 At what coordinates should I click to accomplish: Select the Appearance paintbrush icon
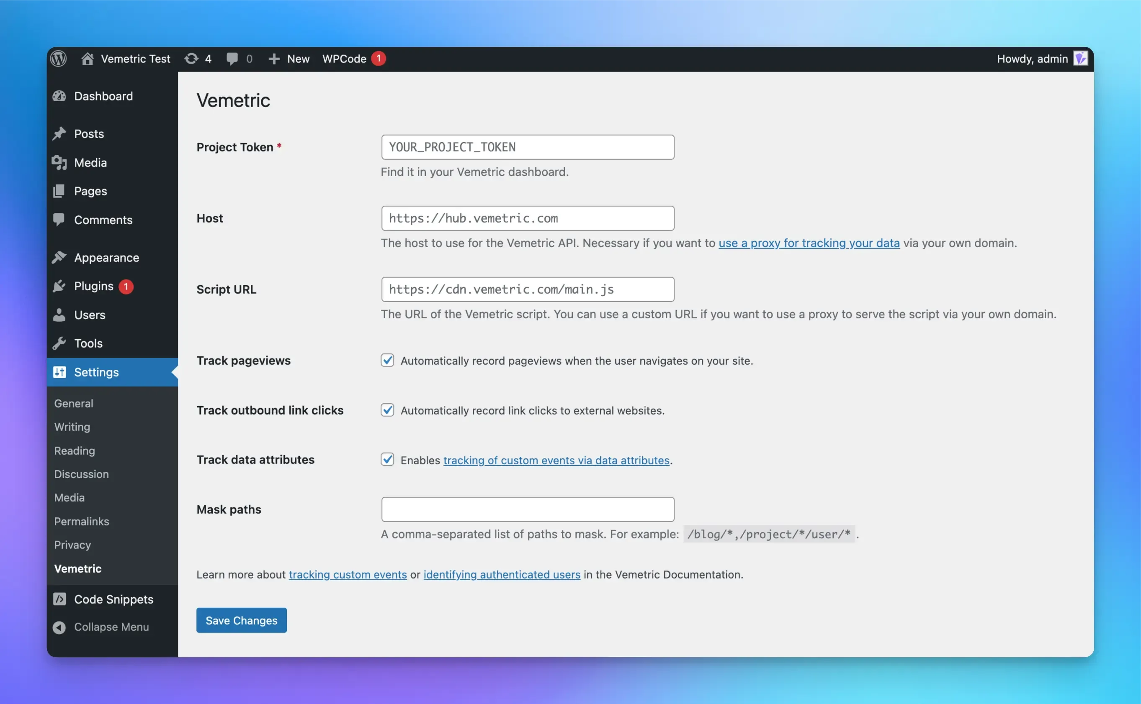(59, 257)
